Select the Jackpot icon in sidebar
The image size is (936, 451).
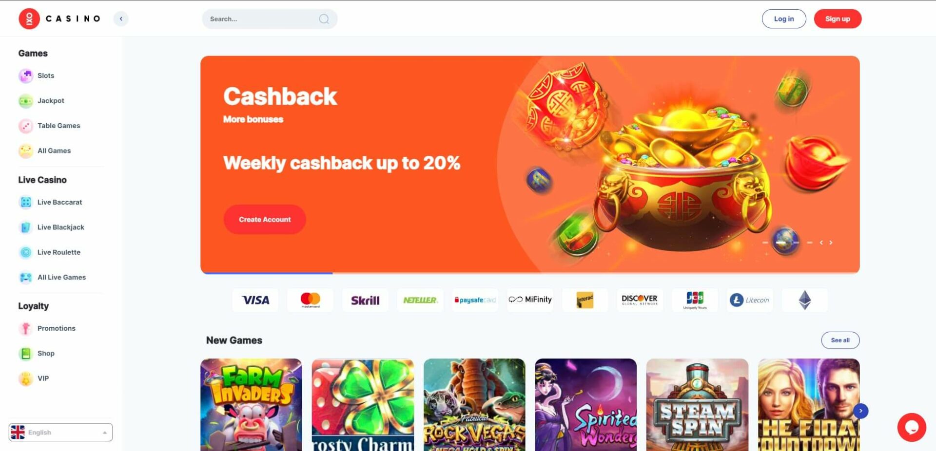(x=26, y=101)
